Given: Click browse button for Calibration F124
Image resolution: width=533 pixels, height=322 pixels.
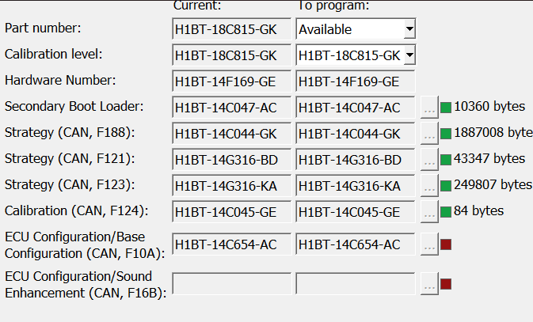Looking at the screenshot, I should pyautogui.click(x=428, y=212).
